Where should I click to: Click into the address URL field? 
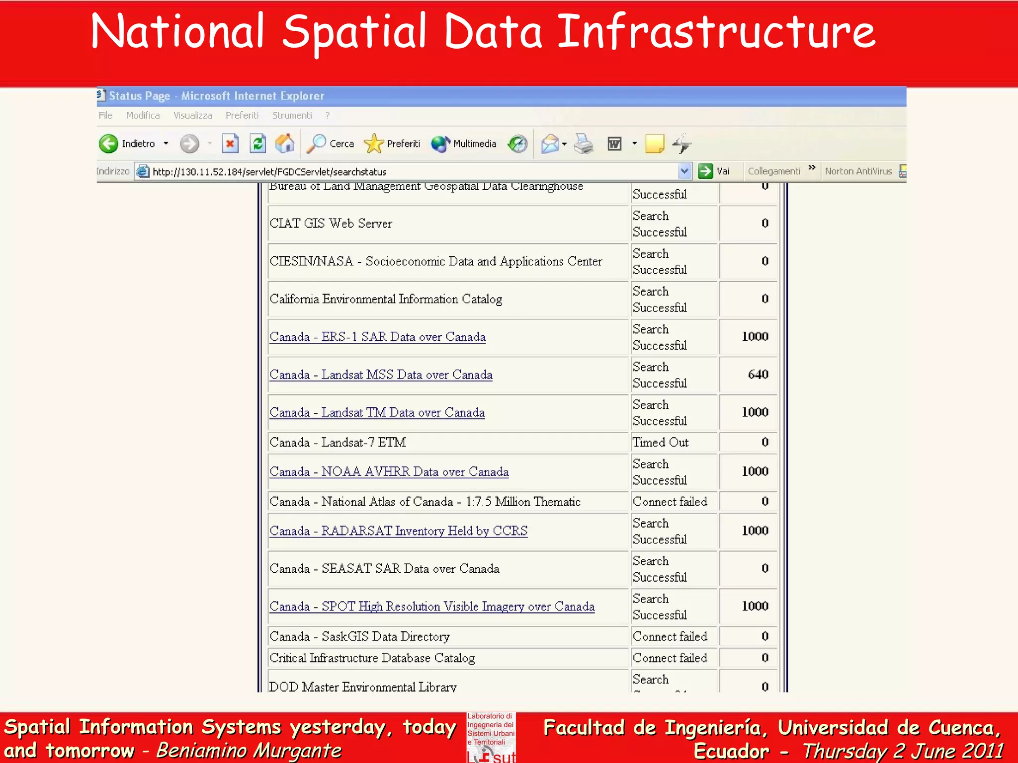pyautogui.click(x=413, y=171)
